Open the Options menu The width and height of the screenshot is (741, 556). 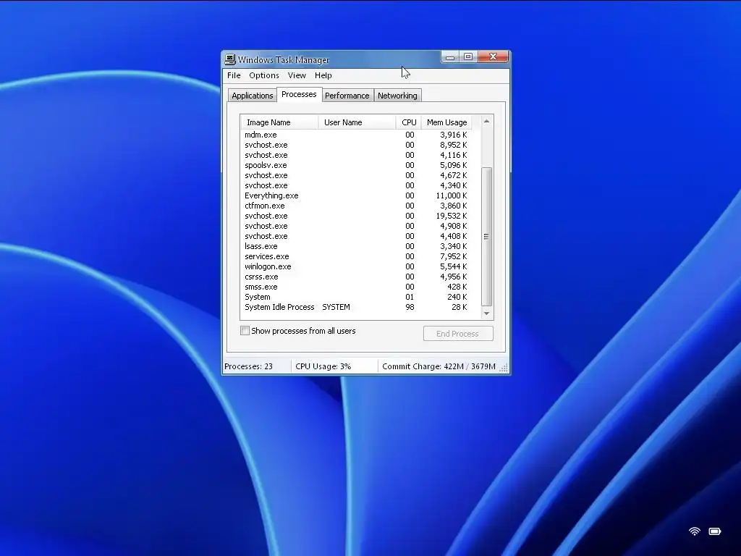(263, 75)
